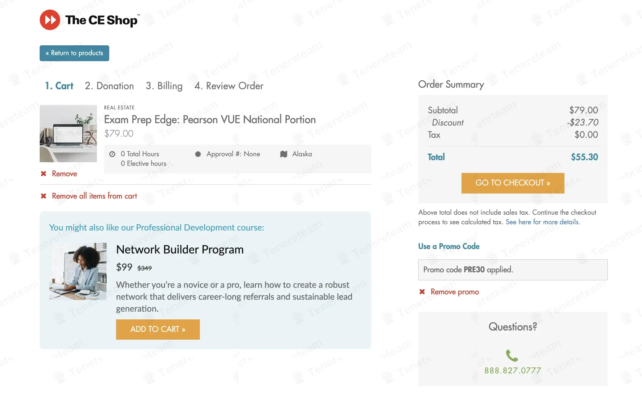
Task: Click the Network Builder Program photo
Action: 78,271
